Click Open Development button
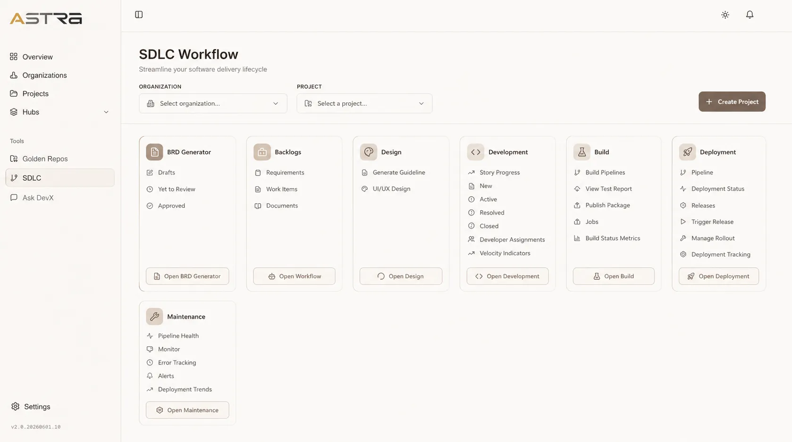The width and height of the screenshot is (792, 442). (x=507, y=276)
